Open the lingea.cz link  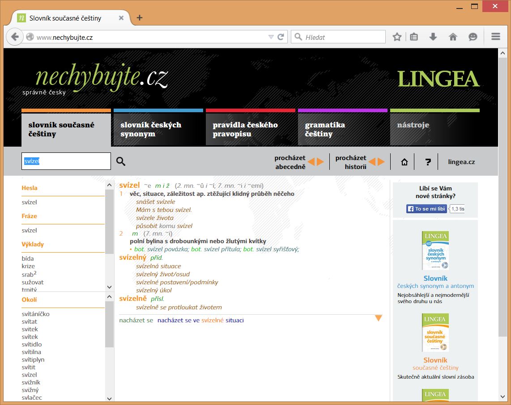tap(461, 162)
